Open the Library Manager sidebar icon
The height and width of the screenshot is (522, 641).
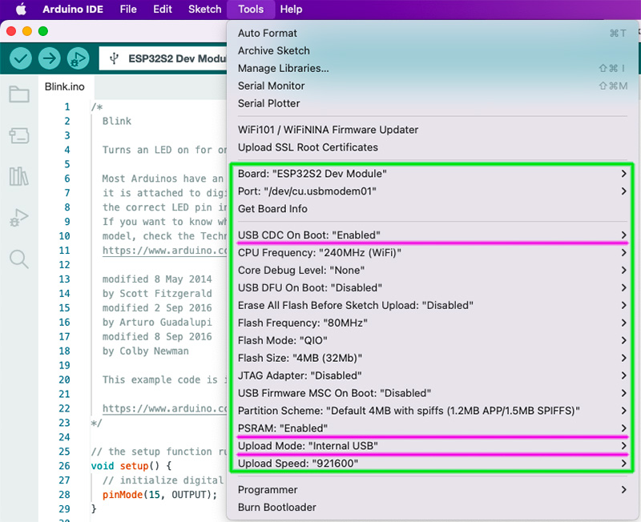[19, 176]
